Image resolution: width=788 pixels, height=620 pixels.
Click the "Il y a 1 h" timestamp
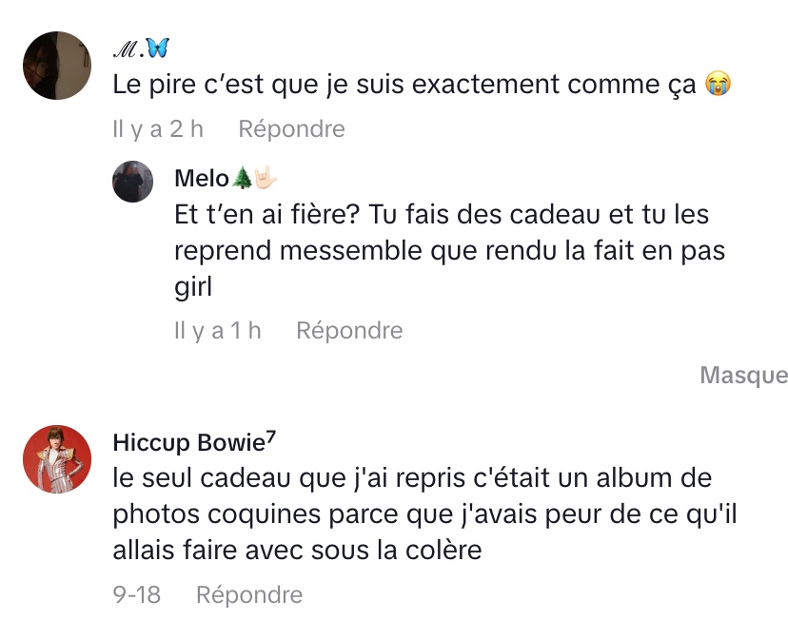click(x=218, y=330)
